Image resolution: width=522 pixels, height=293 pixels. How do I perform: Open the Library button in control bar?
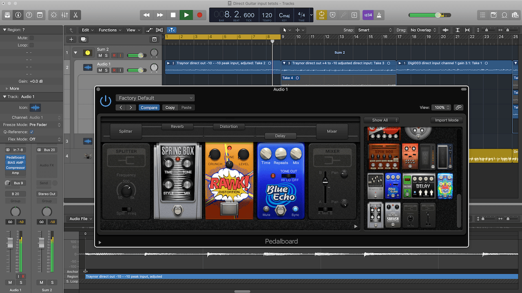[7, 15]
